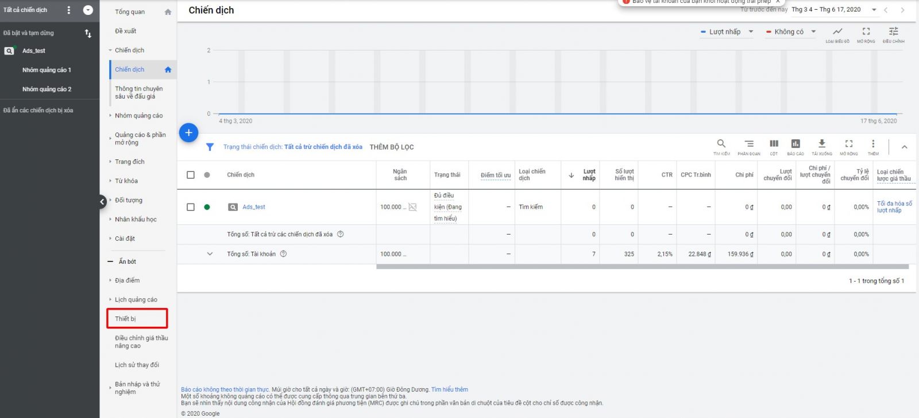Click Ẩn bớt to collapse the menu
The image size is (919, 418).
[128, 261]
